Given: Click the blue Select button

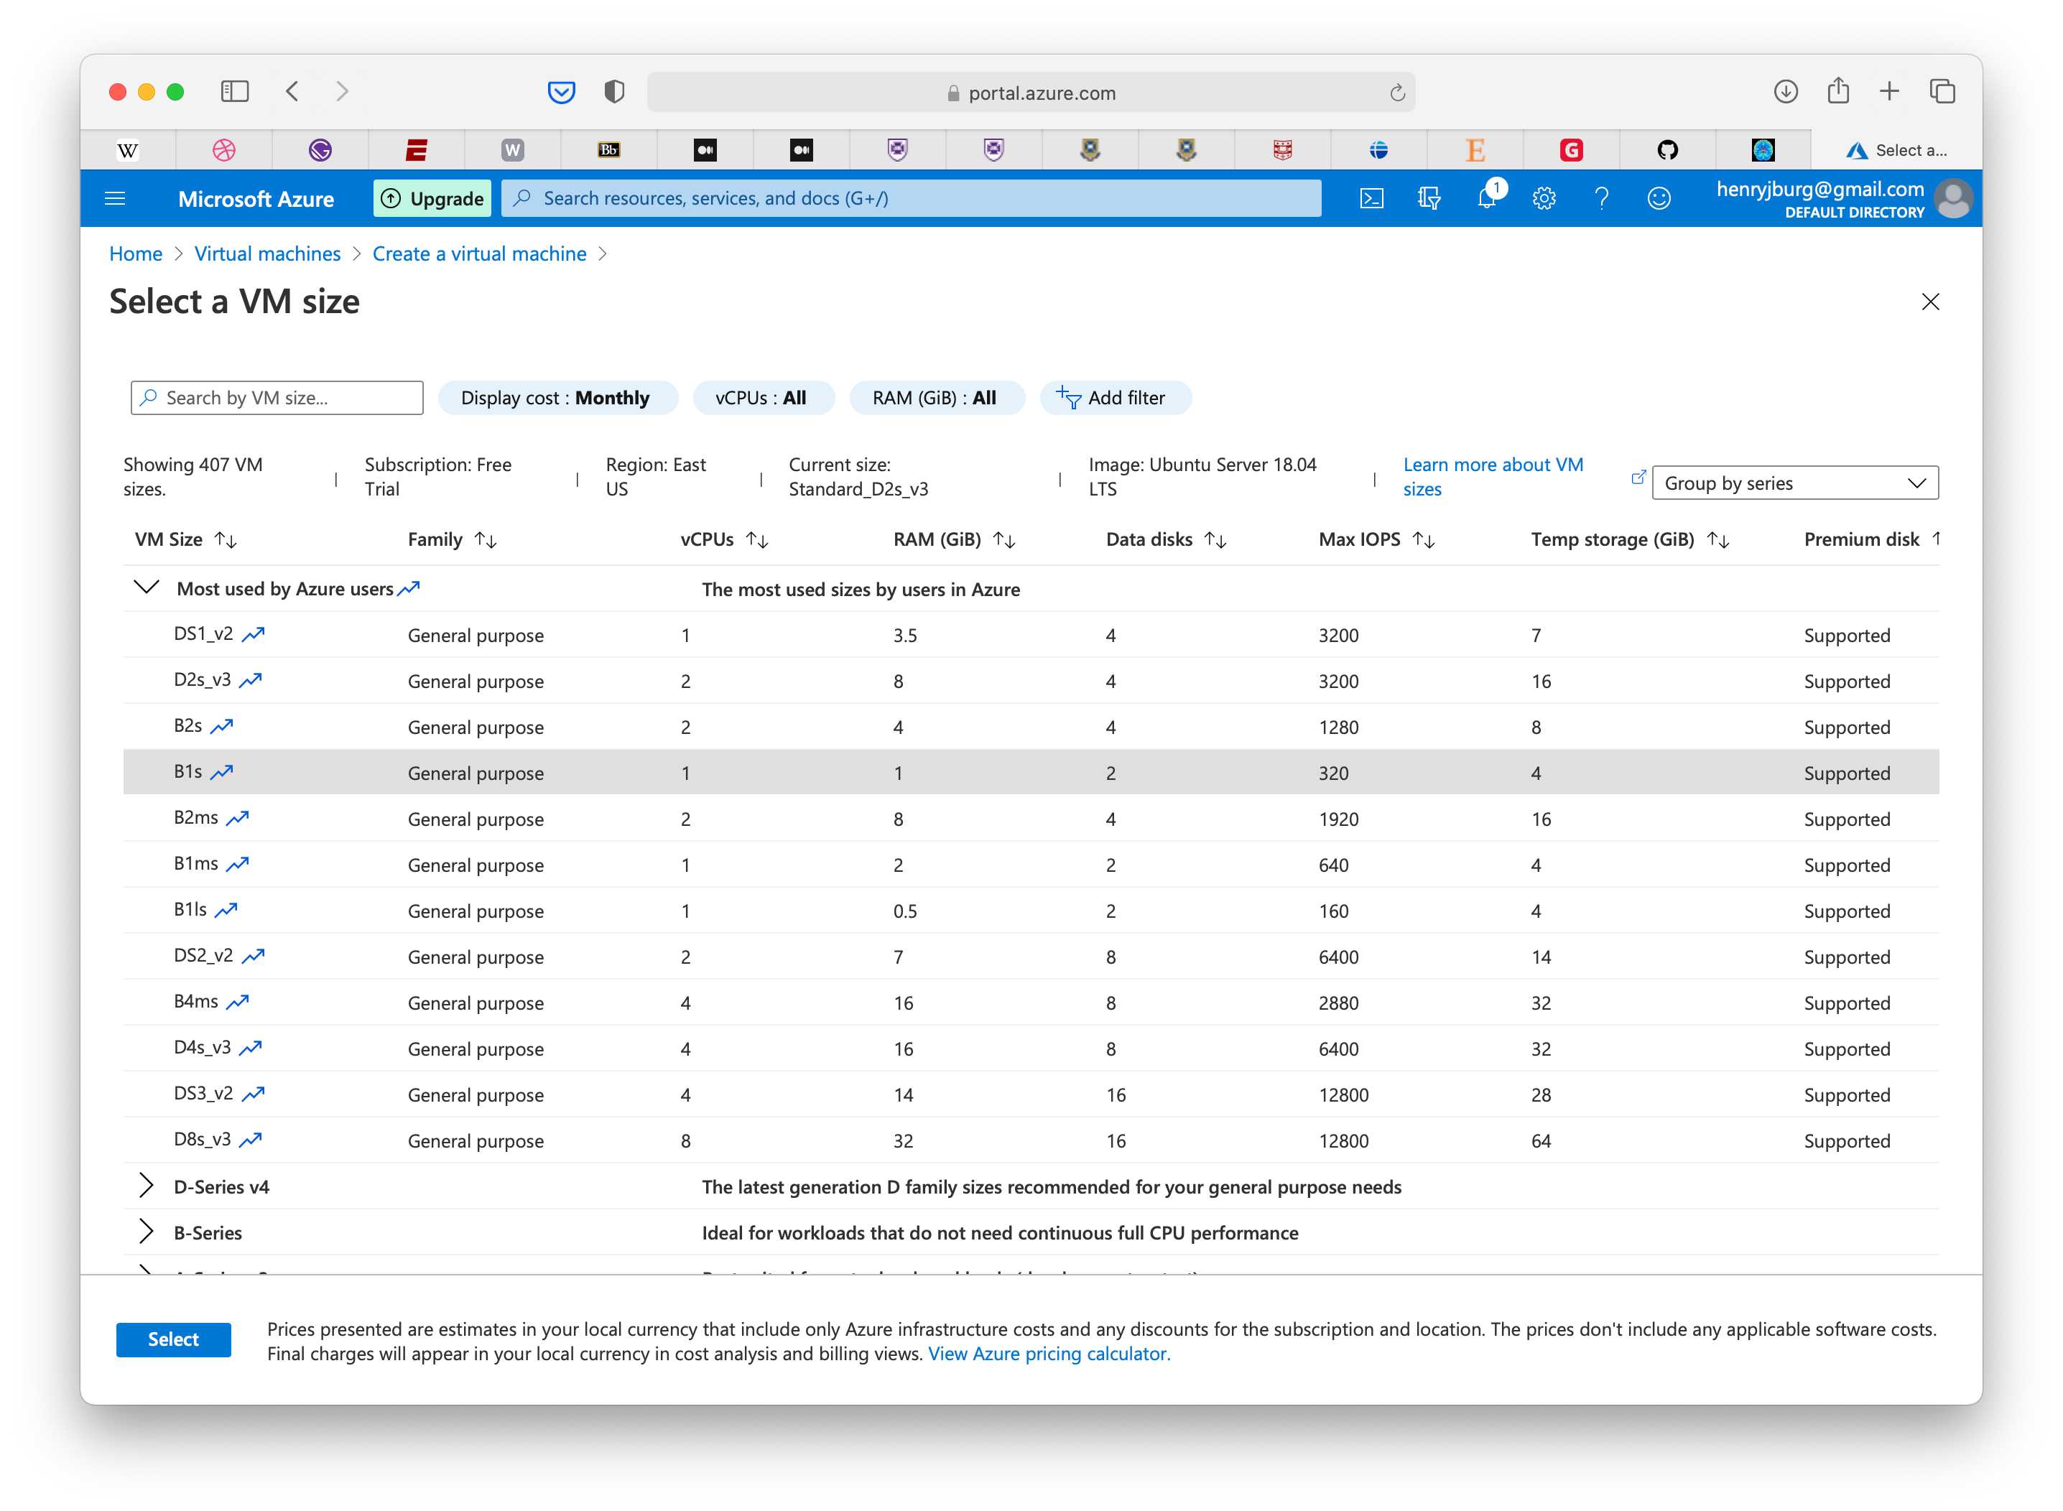Looking at the screenshot, I should point(173,1340).
